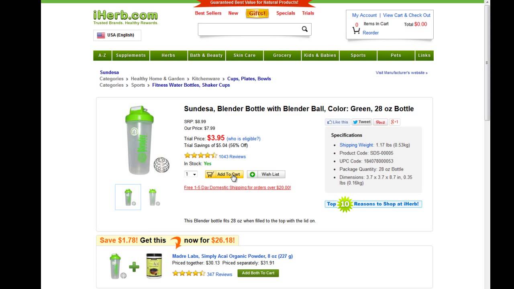Add the blender bottle to cart

click(224, 174)
